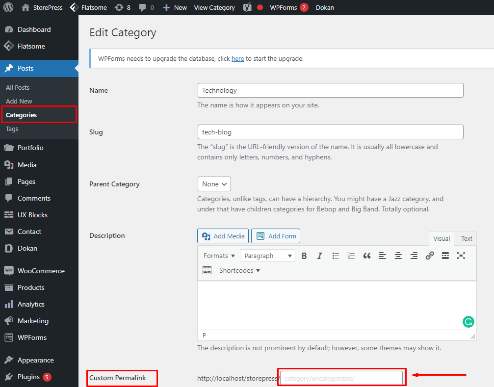The height and width of the screenshot is (387, 494).
Task: Switch to Visual editor tab
Action: pos(442,239)
